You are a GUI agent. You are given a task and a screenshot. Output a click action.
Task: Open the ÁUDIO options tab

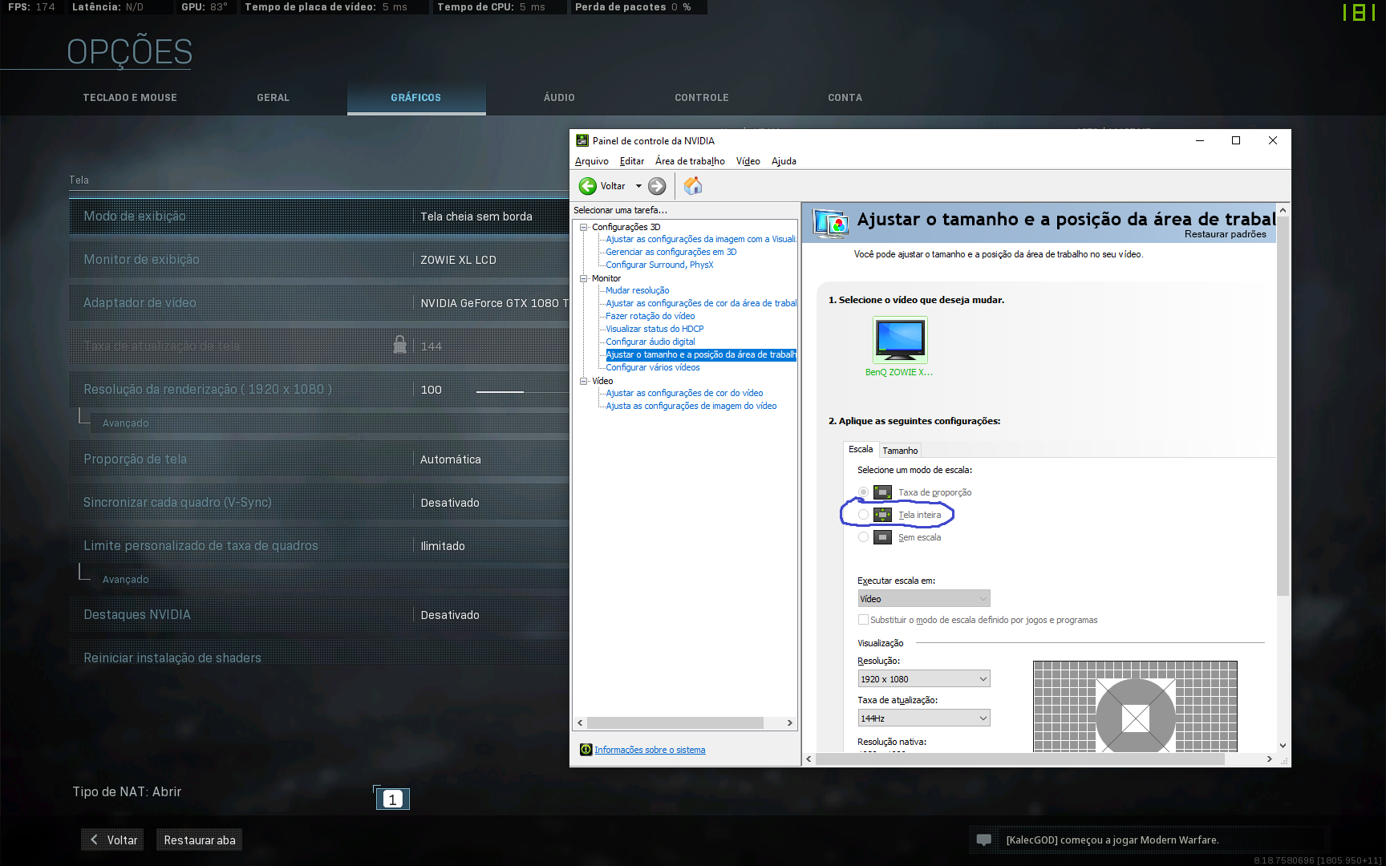559,98
